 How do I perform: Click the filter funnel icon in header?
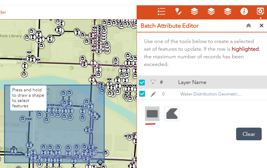pyautogui.click(x=153, y=82)
